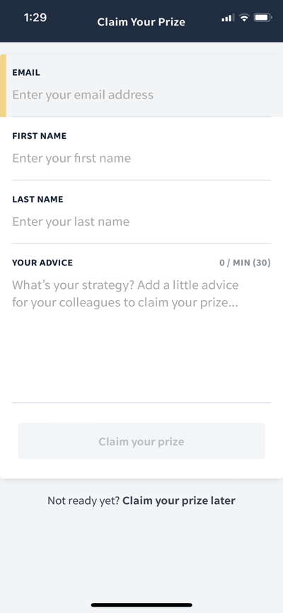Tap the Wi-Fi status icon
Screen dimensions: 283x613
(244, 18)
